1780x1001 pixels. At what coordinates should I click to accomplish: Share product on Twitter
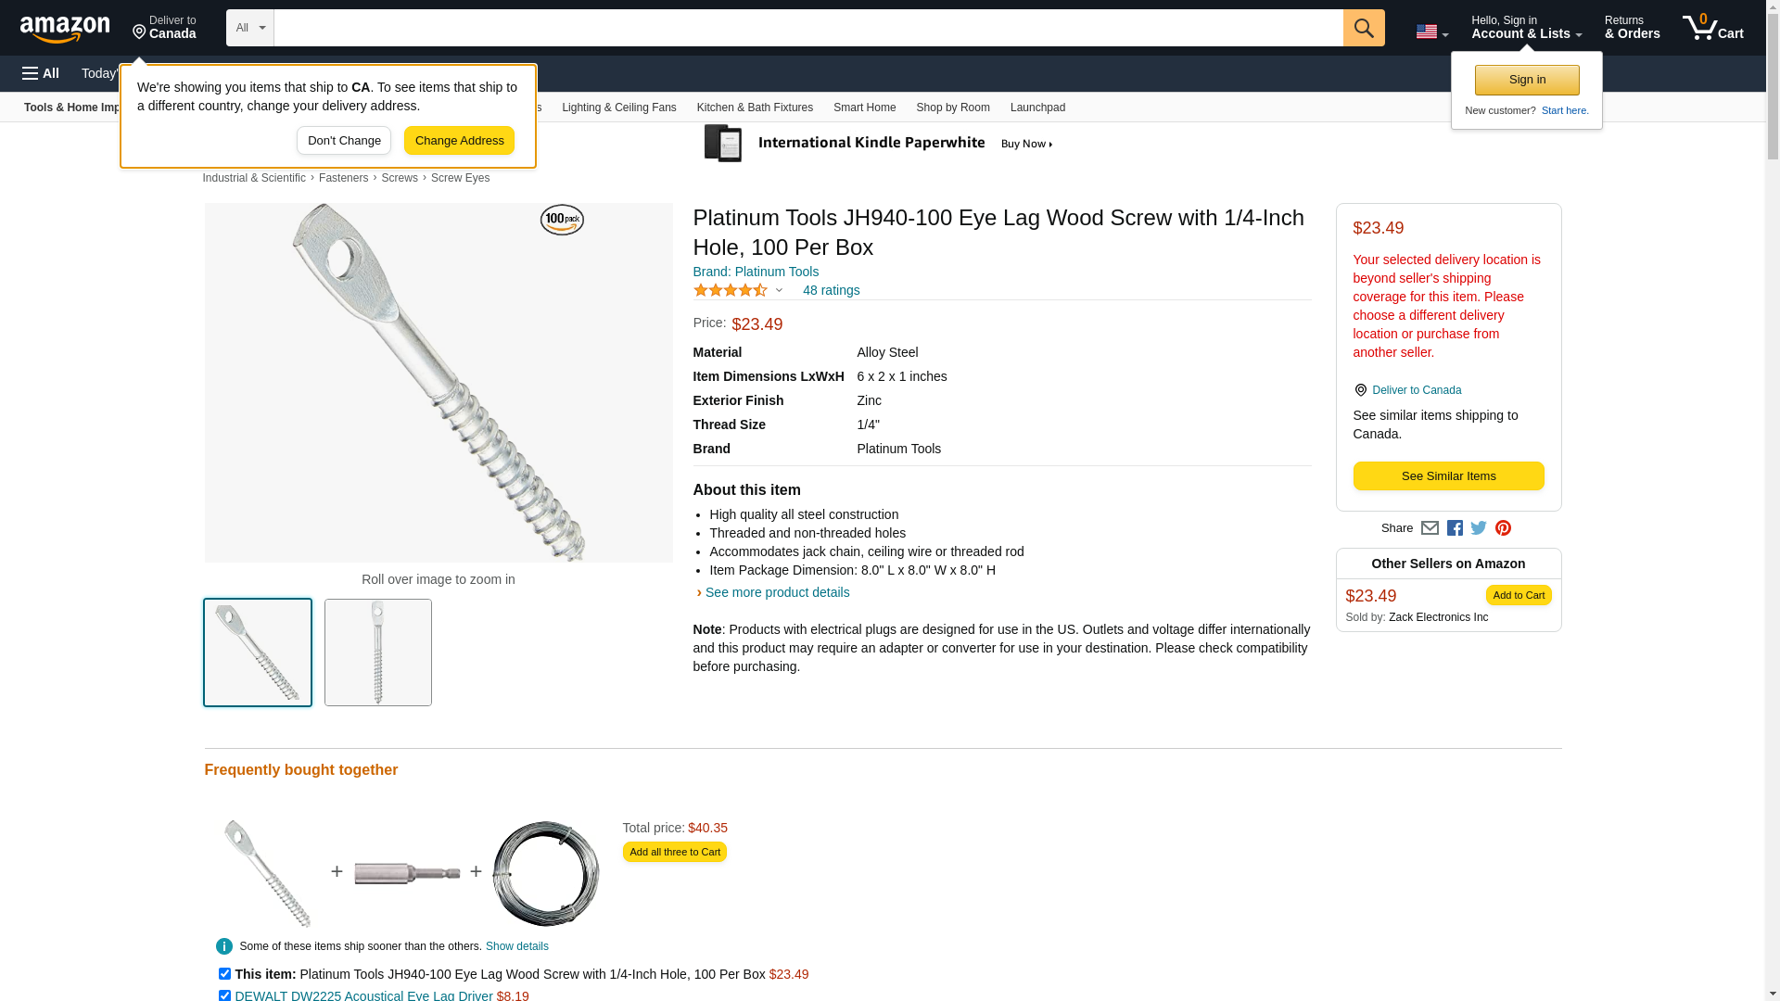tap(1479, 528)
